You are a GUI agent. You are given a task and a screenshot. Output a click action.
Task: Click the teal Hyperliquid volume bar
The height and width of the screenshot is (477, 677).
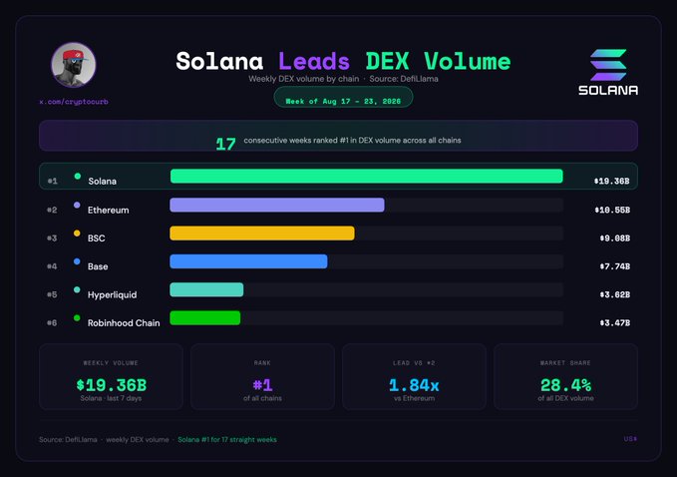point(206,289)
